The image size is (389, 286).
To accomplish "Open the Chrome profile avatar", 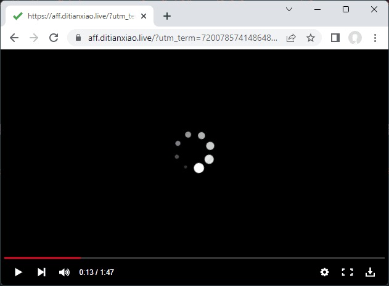I will [x=355, y=38].
